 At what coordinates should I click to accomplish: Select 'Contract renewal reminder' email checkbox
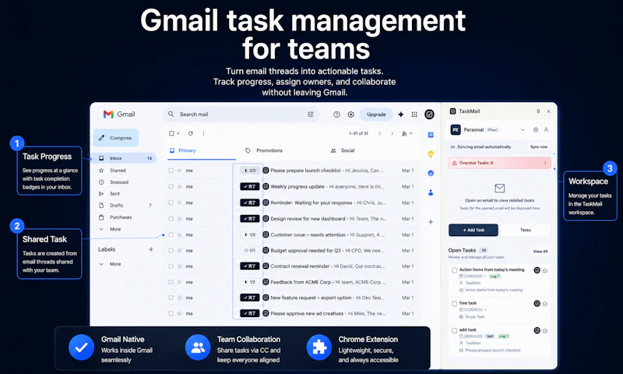click(171, 266)
